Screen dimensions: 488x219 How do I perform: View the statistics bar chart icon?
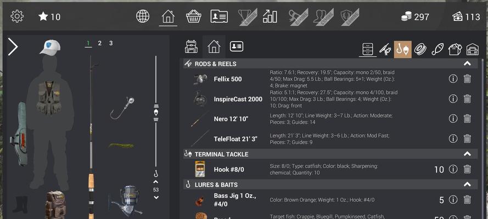tap(270, 16)
